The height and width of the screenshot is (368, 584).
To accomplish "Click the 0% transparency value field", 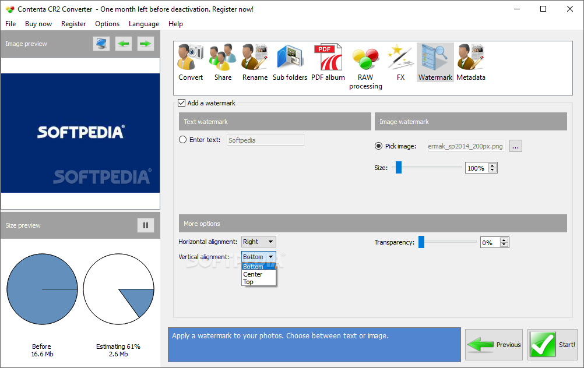I will coord(490,243).
